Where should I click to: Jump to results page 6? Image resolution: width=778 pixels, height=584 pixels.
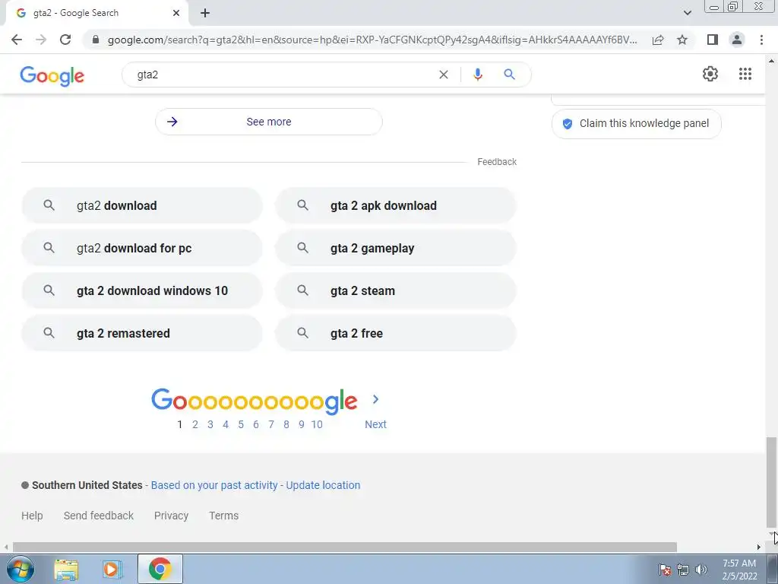pos(256,424)
